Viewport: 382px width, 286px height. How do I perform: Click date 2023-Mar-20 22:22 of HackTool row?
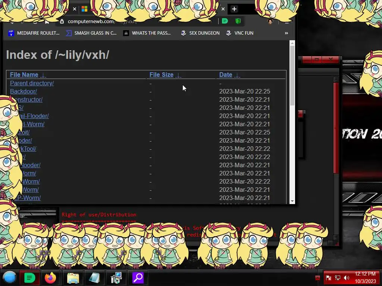point(245,149)
